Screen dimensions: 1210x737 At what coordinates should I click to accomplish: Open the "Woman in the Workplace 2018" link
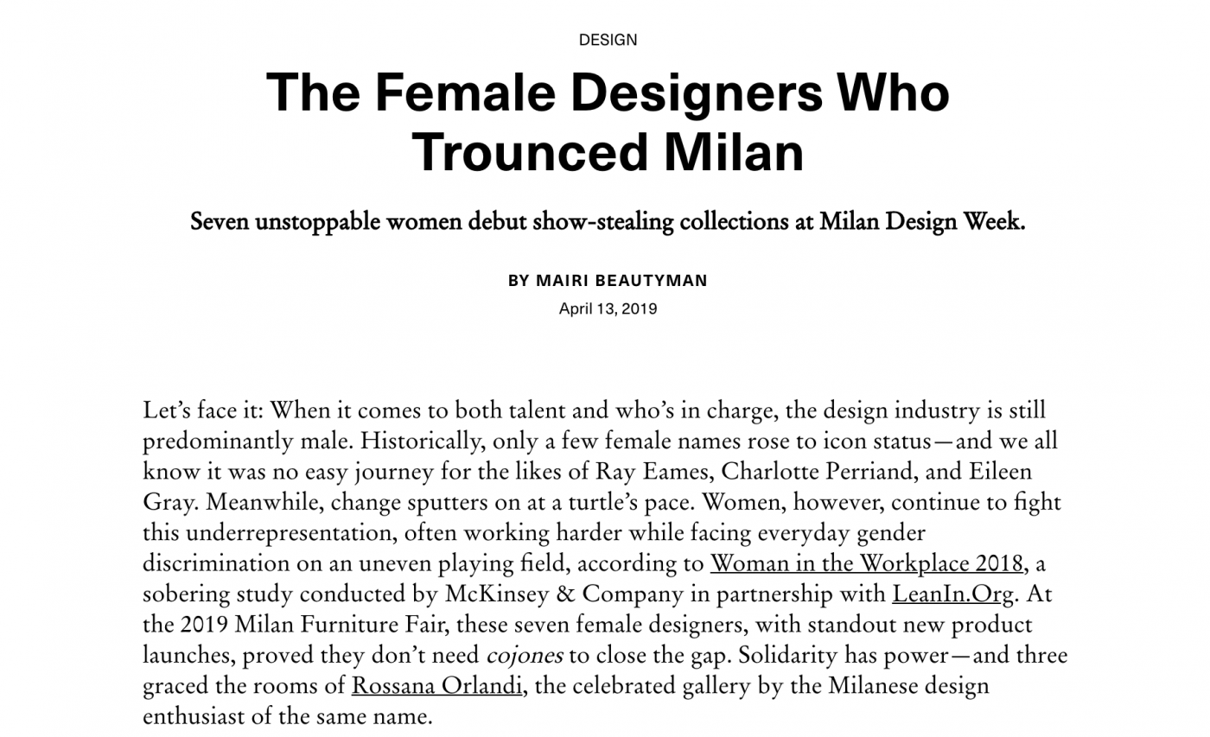tap(866, 564)
